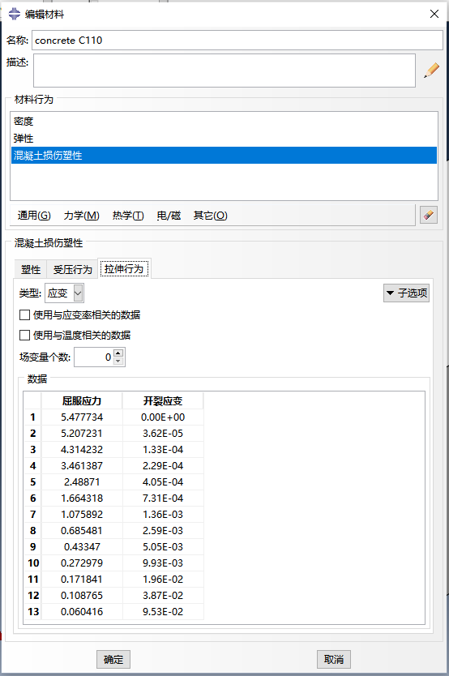Open the 热学(T) menu
Screen dimensions: 449x676
click(128, 215)
